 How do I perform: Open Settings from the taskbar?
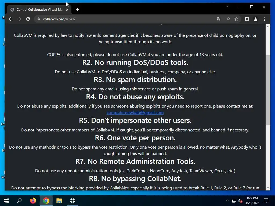73,201
